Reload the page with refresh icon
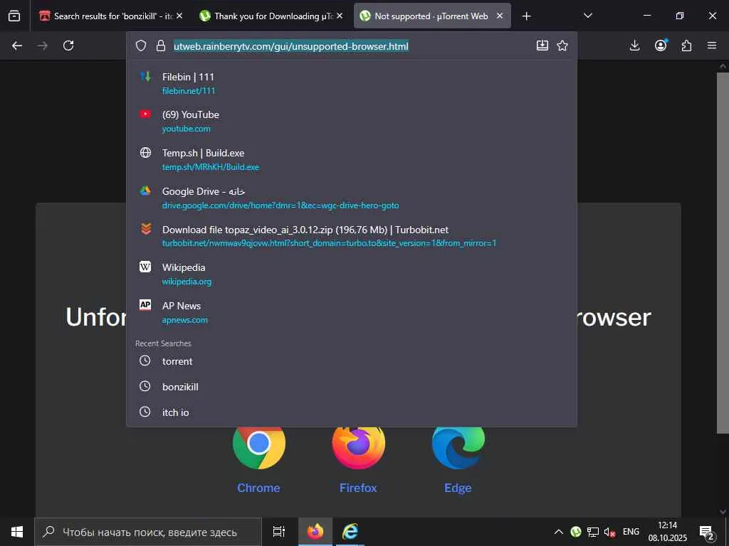 point(68,45)
